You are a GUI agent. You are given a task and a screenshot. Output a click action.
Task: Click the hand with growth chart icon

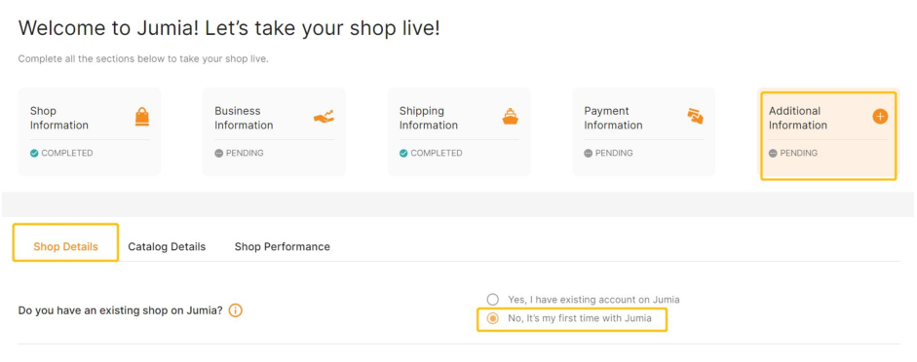tap(324, 117)
